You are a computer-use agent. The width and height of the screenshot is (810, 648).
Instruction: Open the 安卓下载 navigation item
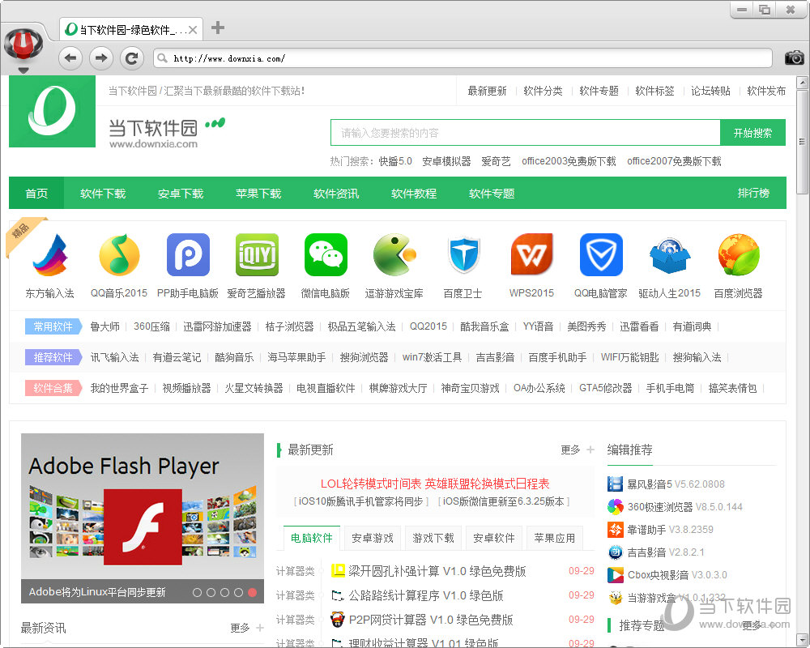pos(181,194)
